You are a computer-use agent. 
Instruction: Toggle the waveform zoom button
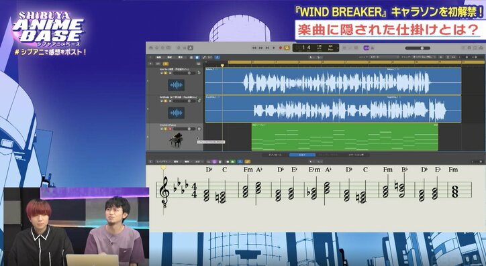[441, 57]
